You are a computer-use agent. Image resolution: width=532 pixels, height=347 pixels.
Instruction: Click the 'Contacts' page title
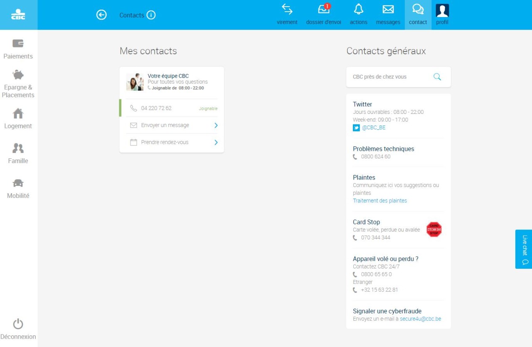point(132,15)
